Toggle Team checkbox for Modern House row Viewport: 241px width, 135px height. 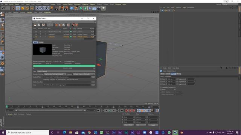point(45,31)
